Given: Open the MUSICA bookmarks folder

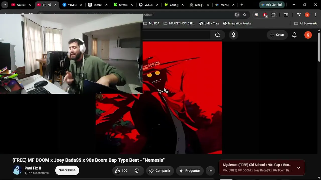Looking at the screenshot, I should 151,23.
